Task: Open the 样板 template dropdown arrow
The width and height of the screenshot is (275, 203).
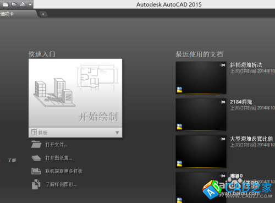Action: 117,133
